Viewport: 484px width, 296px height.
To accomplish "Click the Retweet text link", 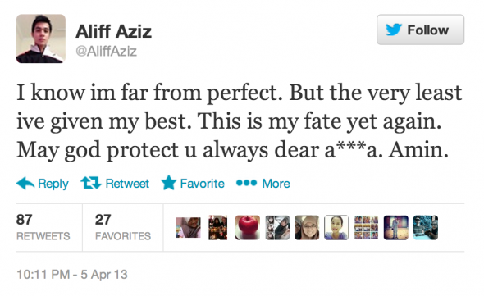I will (x=127, y=184).
